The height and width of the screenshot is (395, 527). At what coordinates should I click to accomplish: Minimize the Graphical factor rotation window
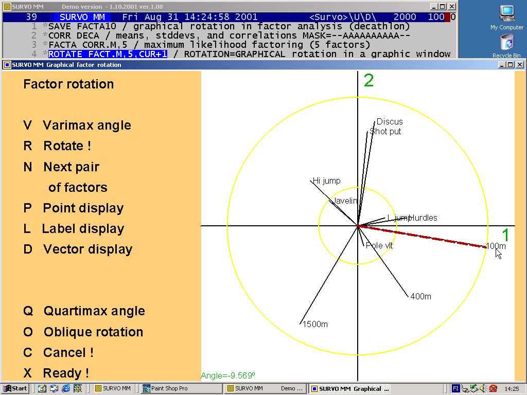pyautogui.click(x=502, y=65)
